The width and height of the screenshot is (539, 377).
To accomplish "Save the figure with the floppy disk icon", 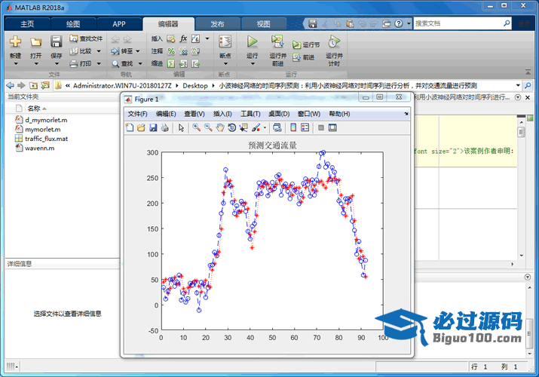I will [x=153, y=128].
